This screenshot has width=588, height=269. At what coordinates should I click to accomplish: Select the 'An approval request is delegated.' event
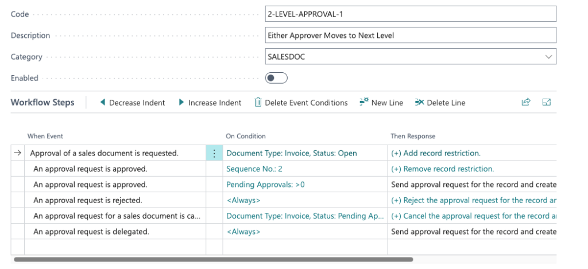[x=91, y=232]
